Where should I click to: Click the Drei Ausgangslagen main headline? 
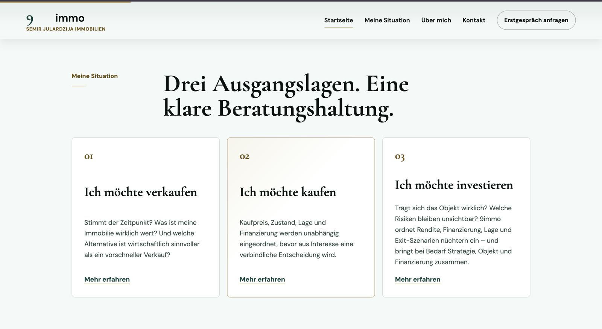286,97
